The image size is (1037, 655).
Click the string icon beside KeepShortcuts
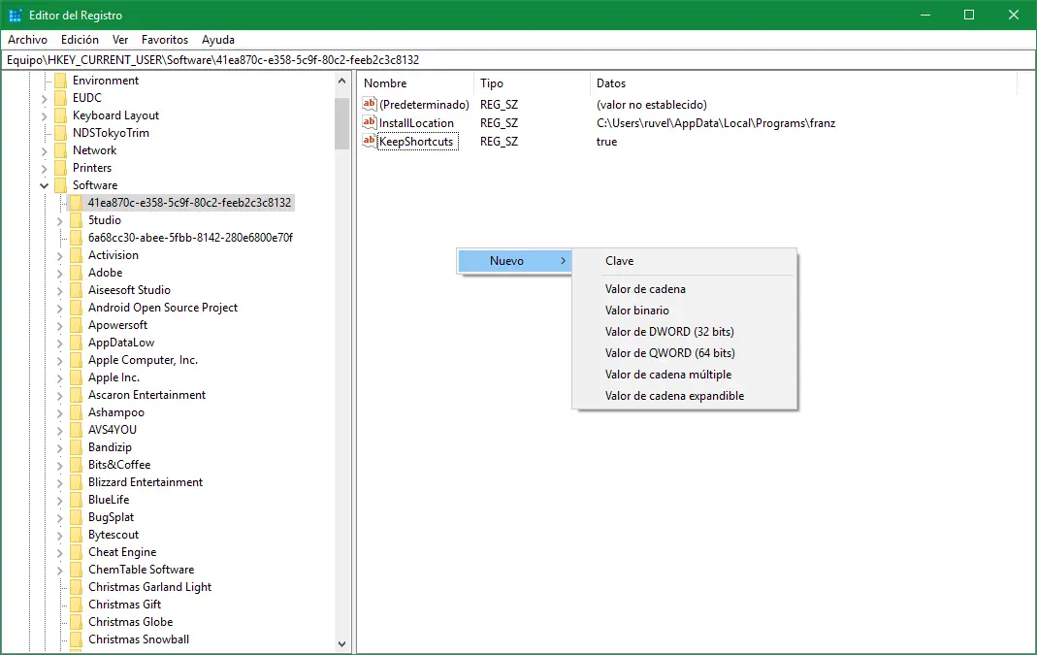[369, 141]
